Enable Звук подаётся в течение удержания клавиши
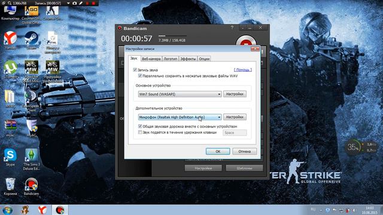 coord(140,132)
